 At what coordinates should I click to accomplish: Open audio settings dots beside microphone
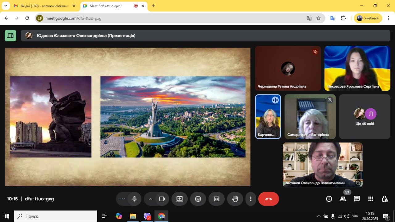click(x=123, y=199)
